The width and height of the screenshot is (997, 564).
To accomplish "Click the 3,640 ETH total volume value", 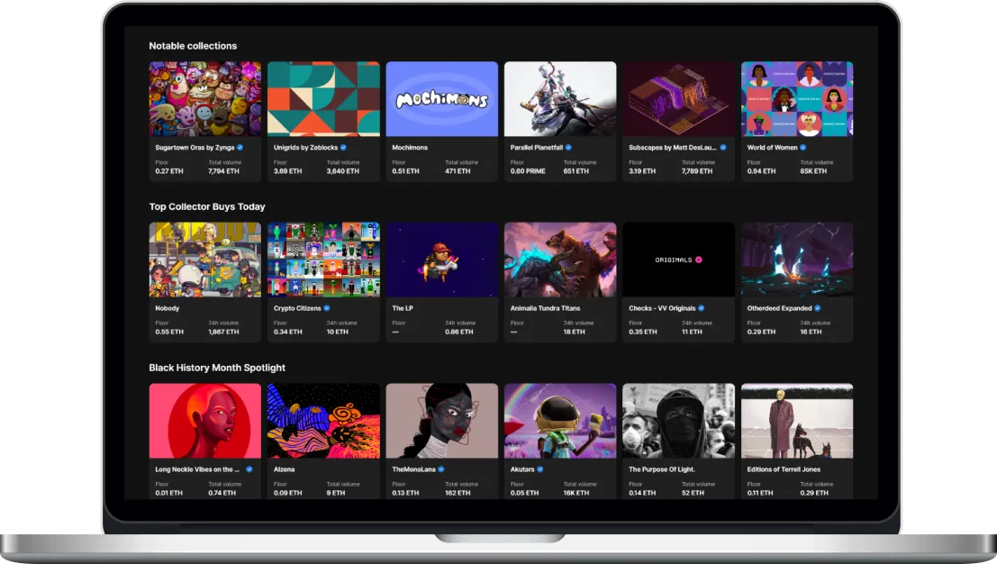I will tap(343, 171).
